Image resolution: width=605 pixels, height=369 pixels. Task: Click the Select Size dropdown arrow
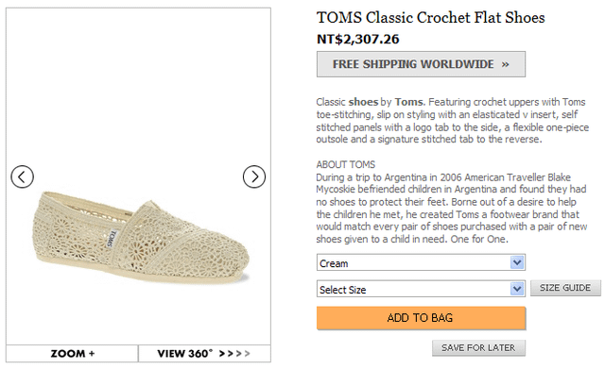pos(517,289)
